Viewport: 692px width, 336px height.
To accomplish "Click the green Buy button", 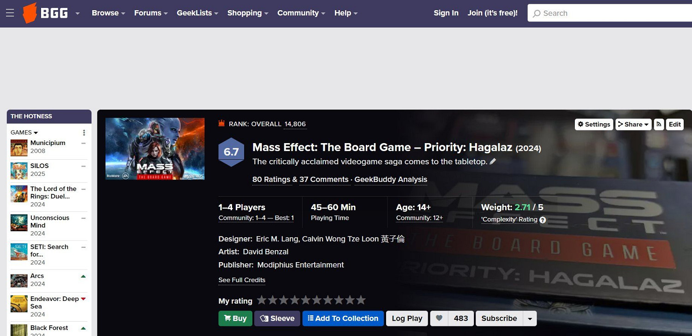I will pos(235,318).
